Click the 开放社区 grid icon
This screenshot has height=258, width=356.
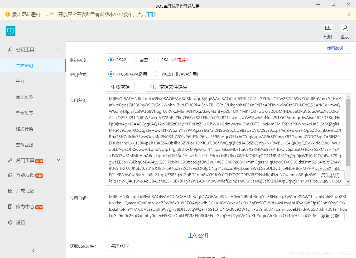[x=10, y=191]
